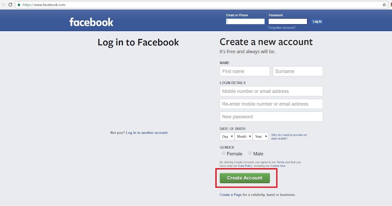Focus the Surname field

tap(298, 71)
